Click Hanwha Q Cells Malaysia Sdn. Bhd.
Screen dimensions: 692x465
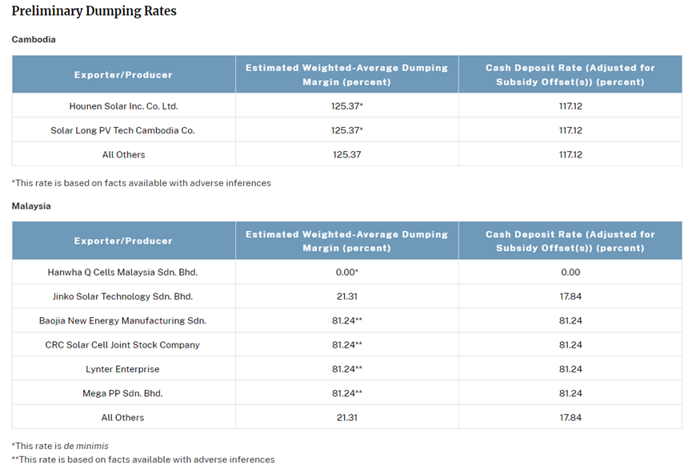click(123, 272)
